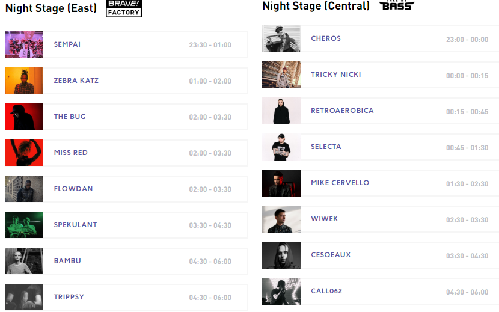Click the Cheros artist photo
Screen dimensions: 499x312
(x=281, y=38)
